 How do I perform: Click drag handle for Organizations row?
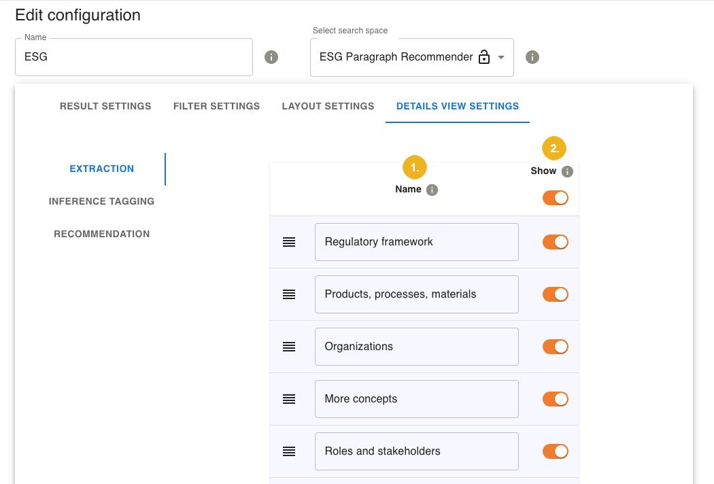point(289,347)
